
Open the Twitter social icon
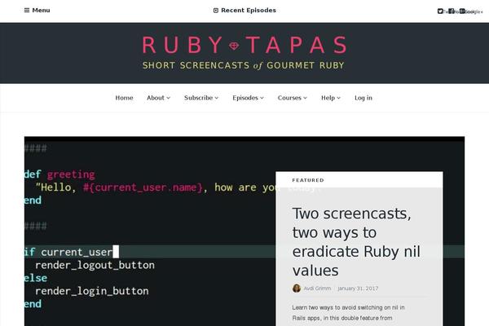click(x=440, y=11)
